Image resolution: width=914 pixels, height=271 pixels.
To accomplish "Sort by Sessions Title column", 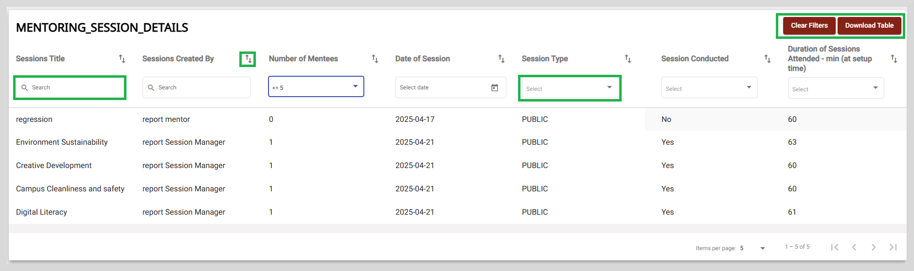I will point(122,59).
